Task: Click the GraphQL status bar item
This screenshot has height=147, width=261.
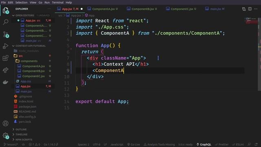Action: pyautogui.click(x=204, y=145)
